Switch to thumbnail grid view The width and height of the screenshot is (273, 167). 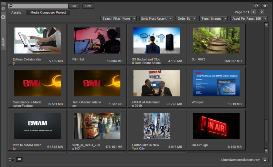[19, 159]
